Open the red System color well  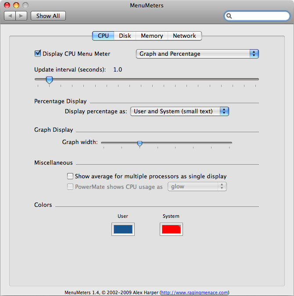coord(171,229)
